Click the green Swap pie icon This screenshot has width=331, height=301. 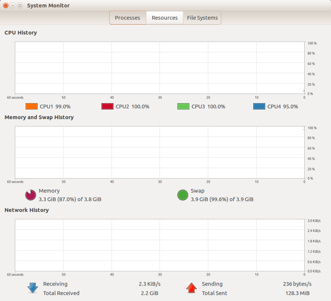(x=183, y=195)
